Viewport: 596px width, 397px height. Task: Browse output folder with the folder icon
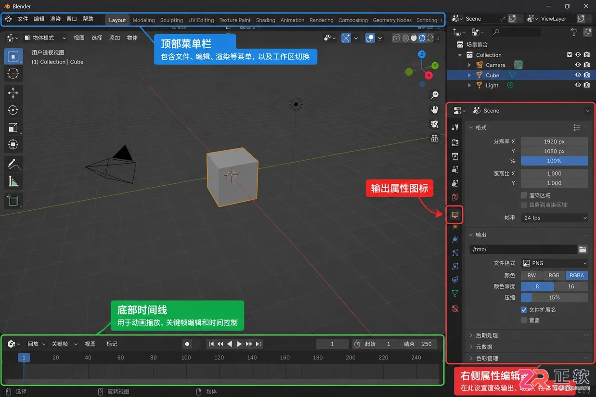583,249
